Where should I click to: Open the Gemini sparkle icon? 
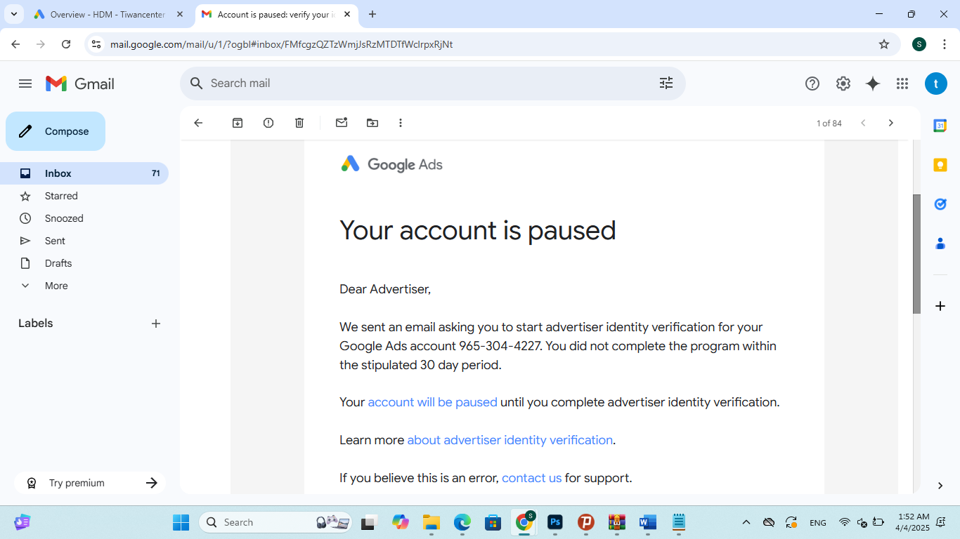click(873, 84)
